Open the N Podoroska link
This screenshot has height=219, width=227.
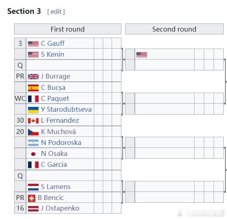[61, 142]
